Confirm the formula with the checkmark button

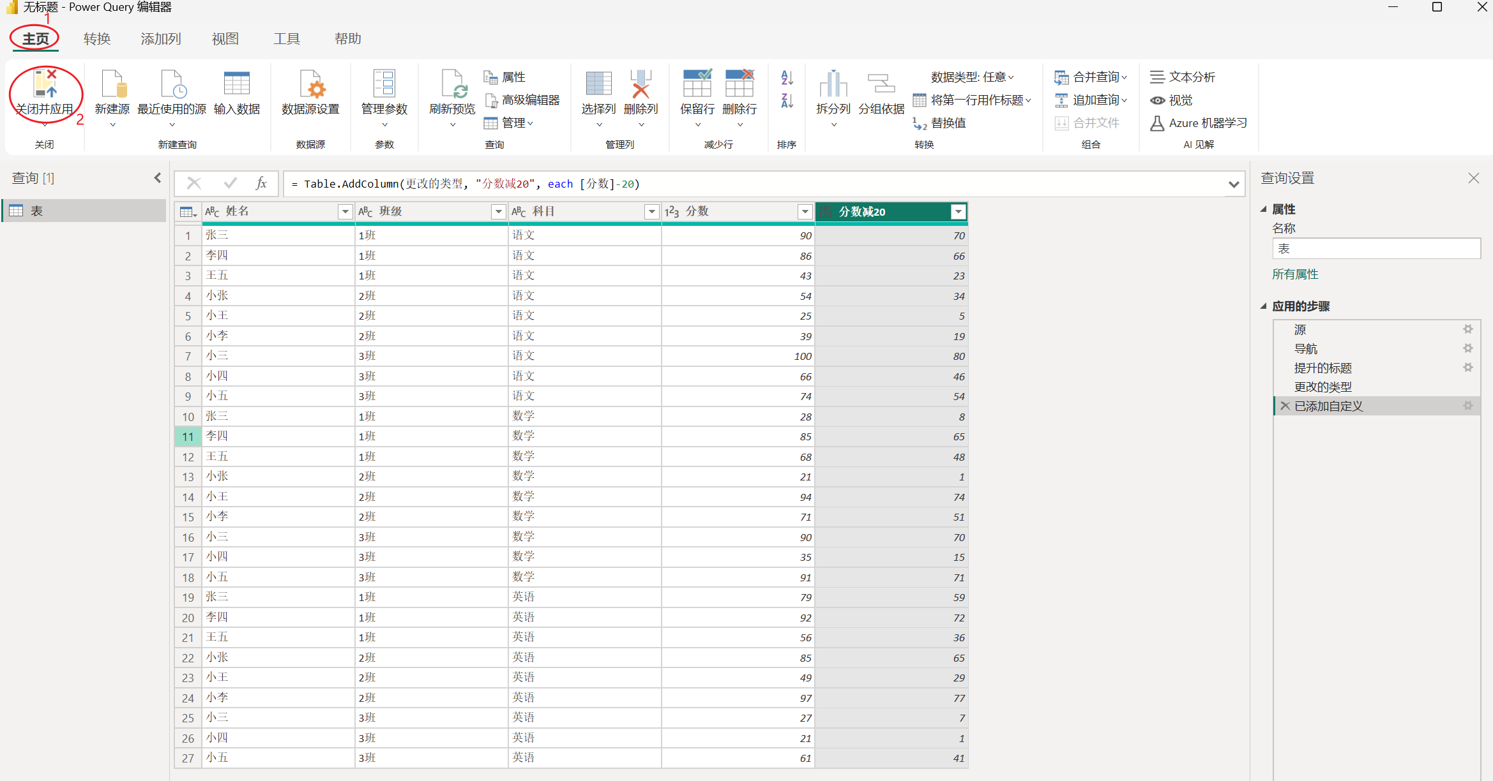(x=231, y=184)
